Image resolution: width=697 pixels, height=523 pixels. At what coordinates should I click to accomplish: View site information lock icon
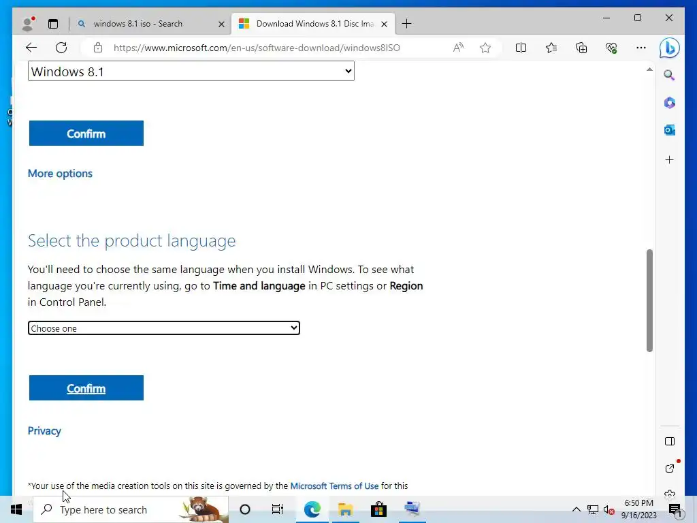[x=98, y=48]
